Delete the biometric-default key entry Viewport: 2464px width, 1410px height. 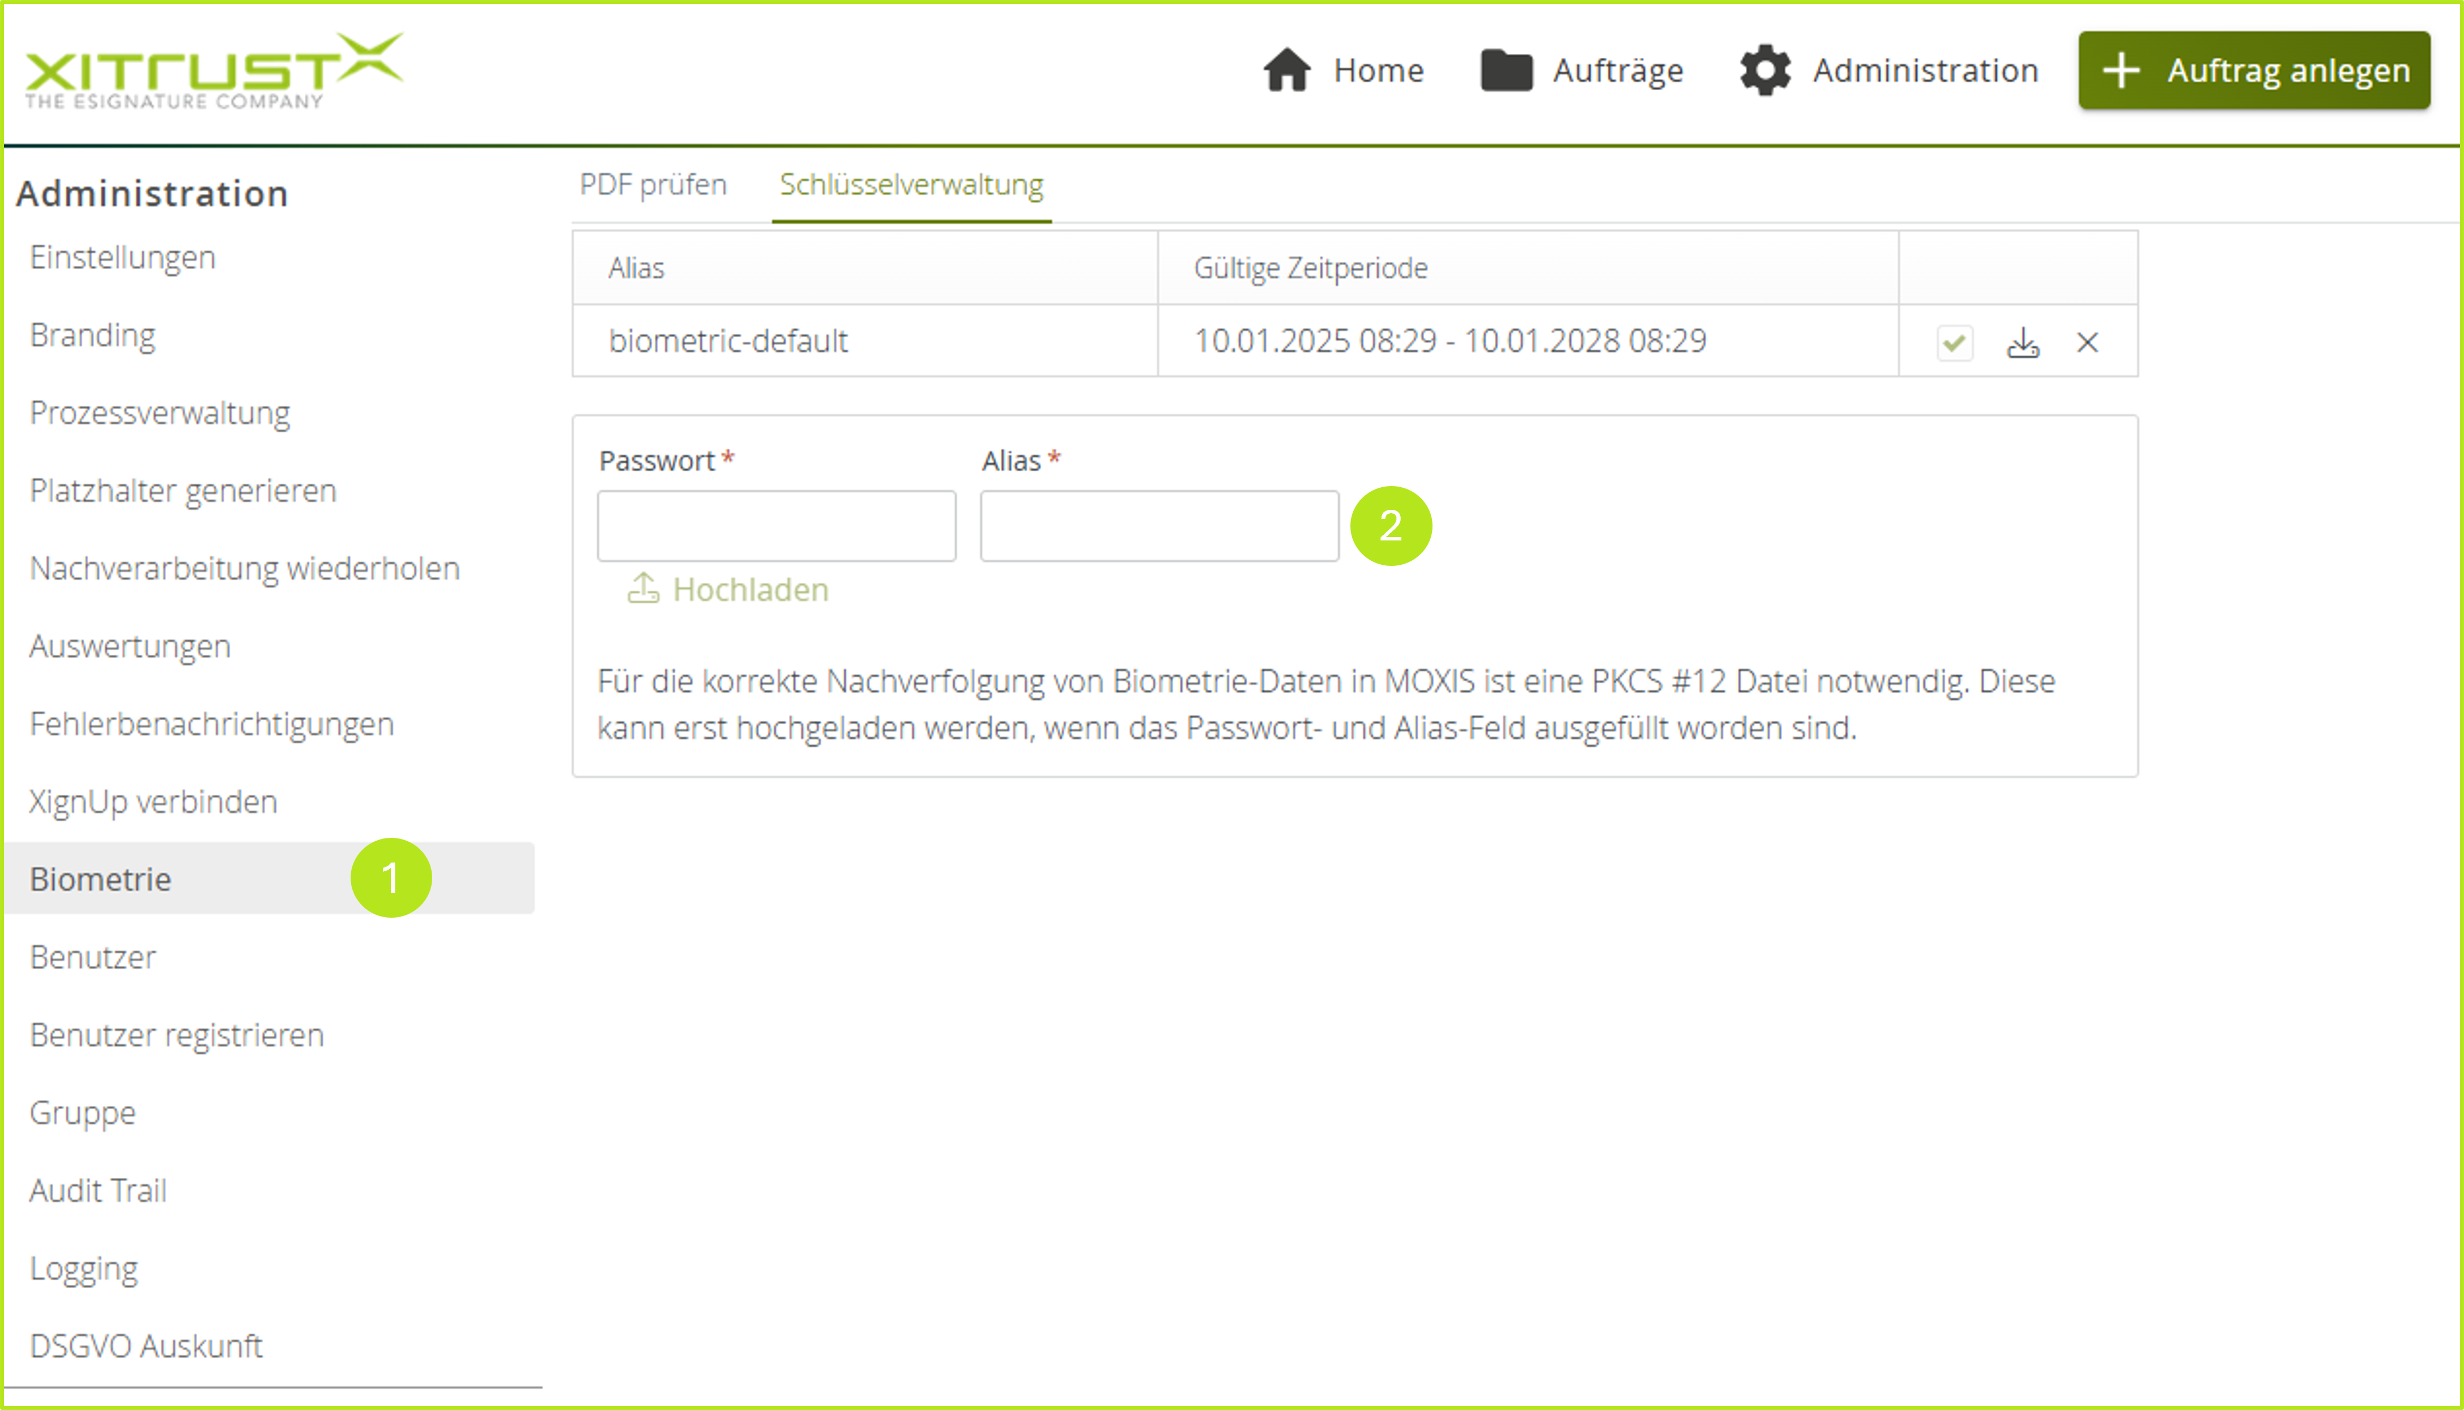pos(2087,343)
